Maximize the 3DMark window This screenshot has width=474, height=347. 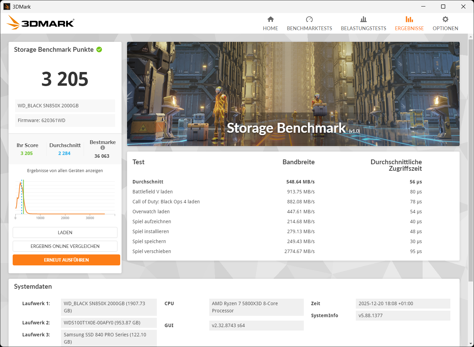tap(443, 7)
